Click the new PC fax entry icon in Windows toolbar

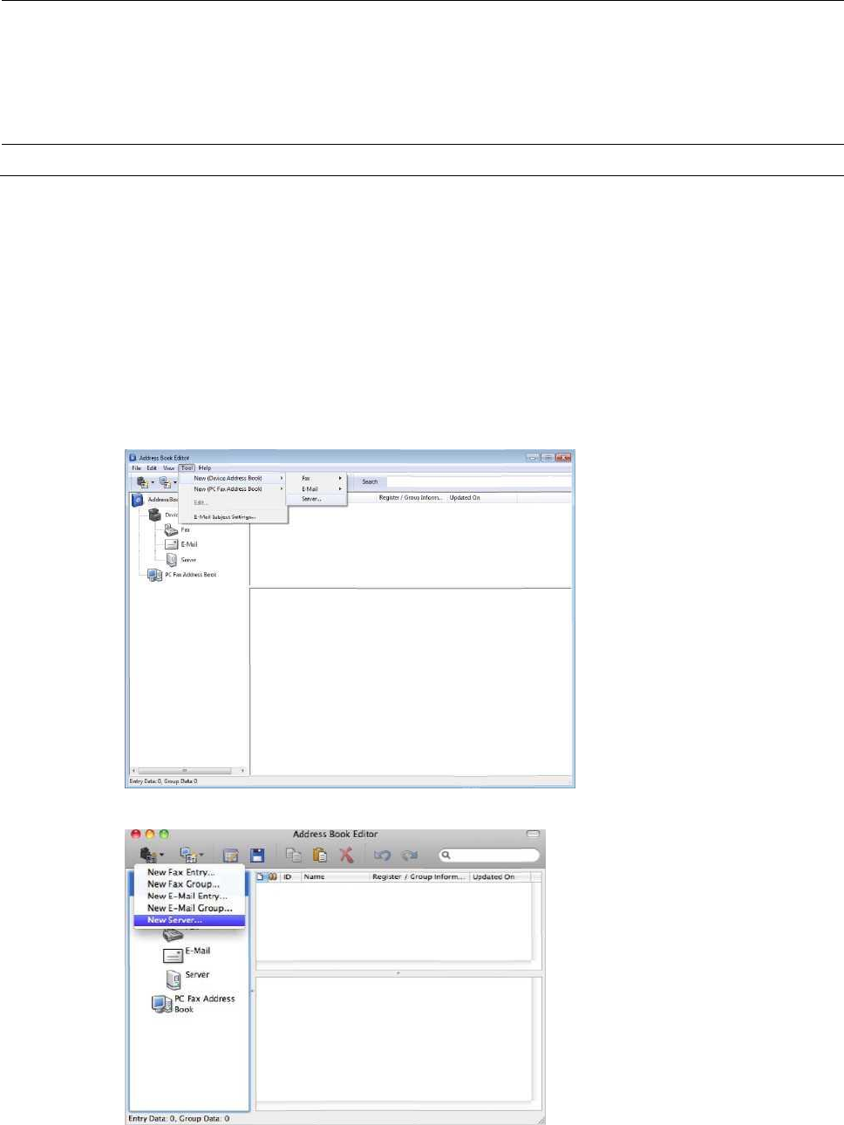coord(165,482)
